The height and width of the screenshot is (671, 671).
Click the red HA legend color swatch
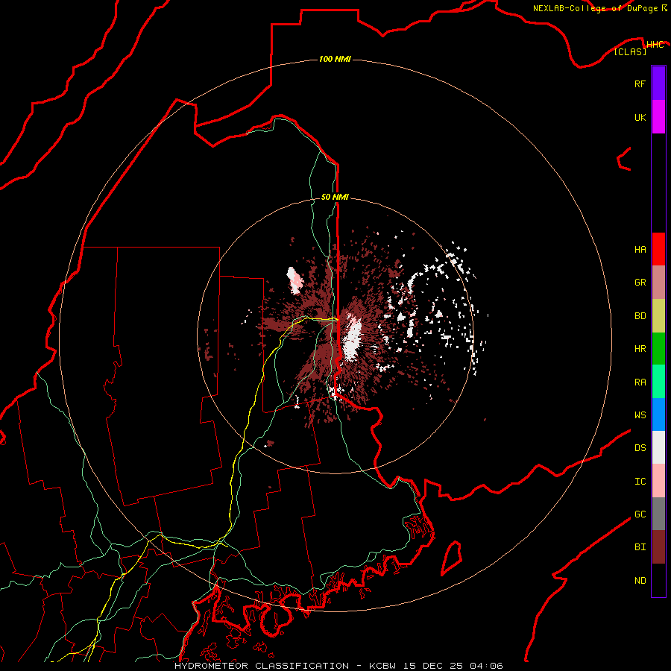pos(658,249)
